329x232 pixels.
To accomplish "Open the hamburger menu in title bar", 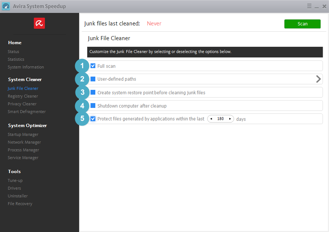I will coord(309,6).
